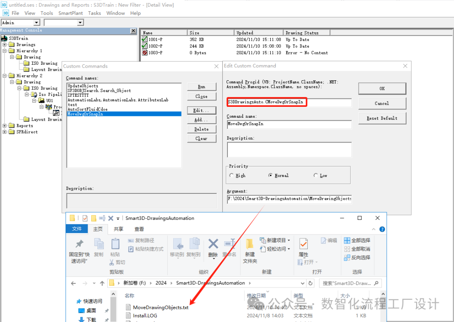The image size is (454, 322).
Task: Click the Reset Default button
Action: (x=382, y=118)
